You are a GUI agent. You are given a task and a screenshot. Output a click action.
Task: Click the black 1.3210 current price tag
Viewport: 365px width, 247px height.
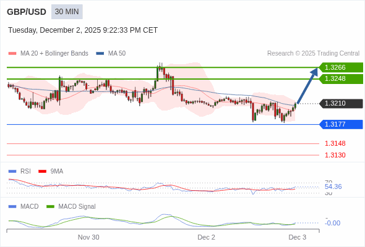pos(341,103)
